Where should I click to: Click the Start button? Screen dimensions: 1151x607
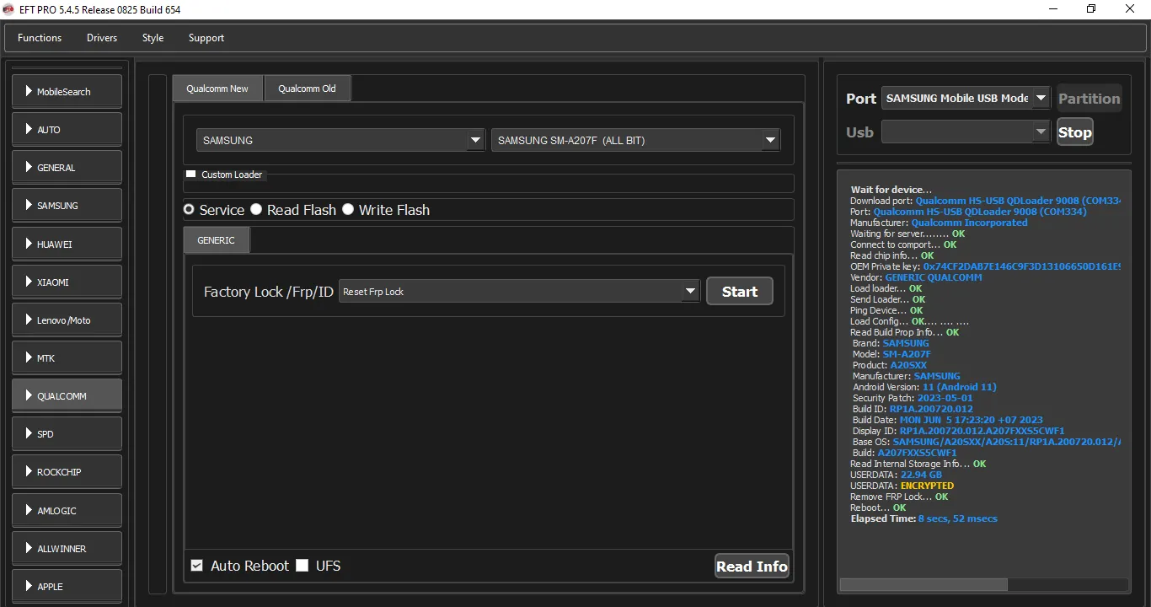coord(740,291)
